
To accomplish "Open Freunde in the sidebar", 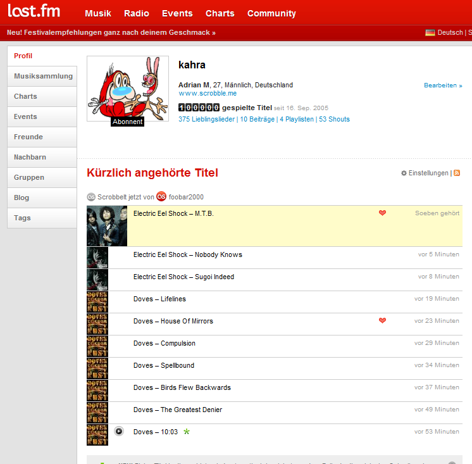I will tap(42, 137).
